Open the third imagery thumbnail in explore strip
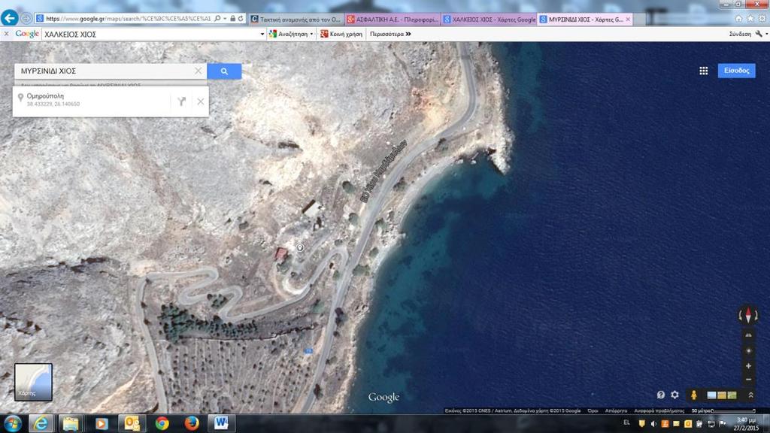This screenshot has height=433, width=770. tap(732, 395)
